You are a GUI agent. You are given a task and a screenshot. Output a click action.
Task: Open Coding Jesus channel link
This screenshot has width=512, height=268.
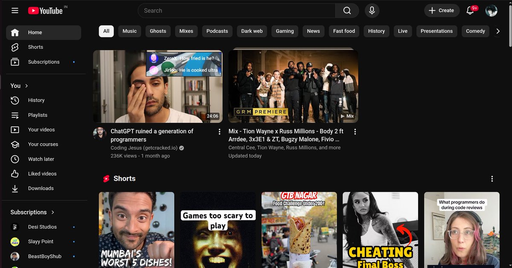pos(144,148)
